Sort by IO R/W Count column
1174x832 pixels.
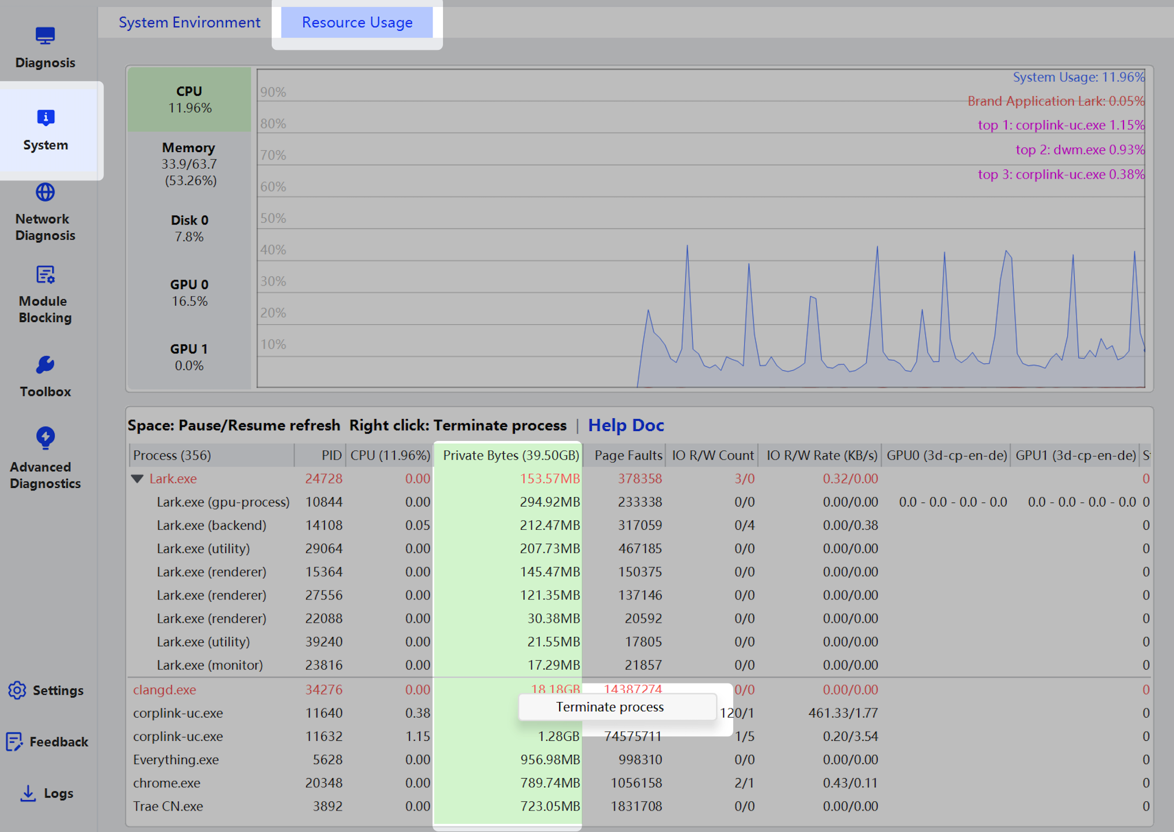point(712,455)
